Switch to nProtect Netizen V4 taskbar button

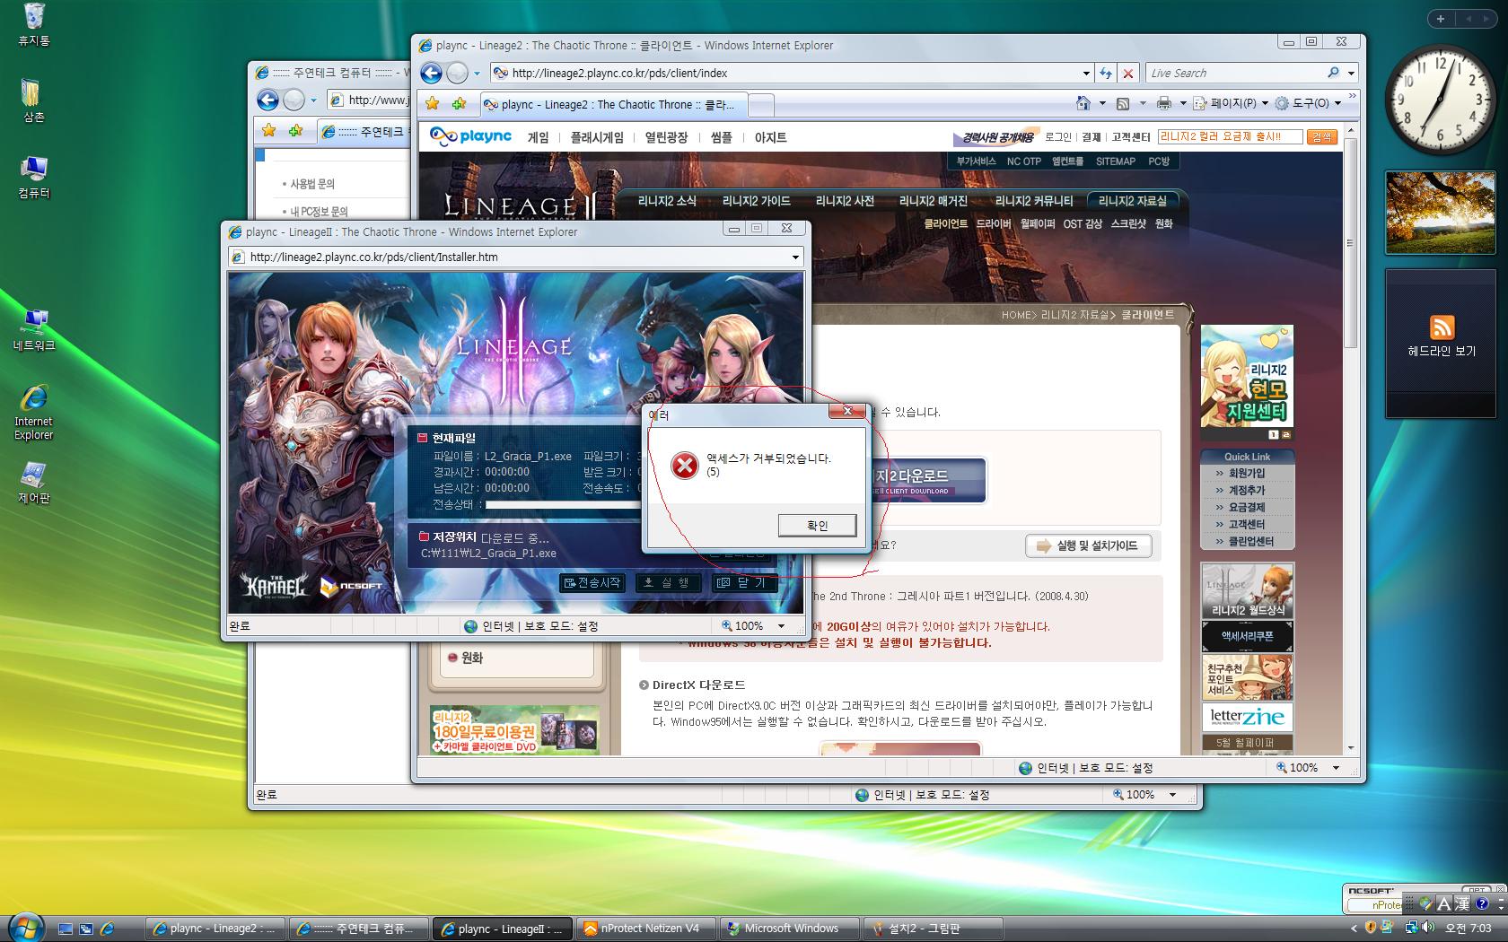[x=644, y=929]
